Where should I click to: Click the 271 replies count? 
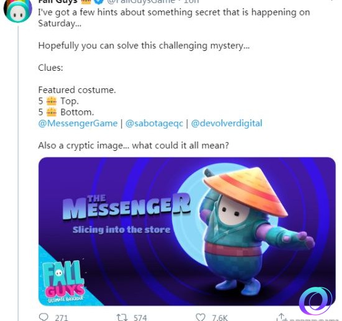(x=62, y=318)
